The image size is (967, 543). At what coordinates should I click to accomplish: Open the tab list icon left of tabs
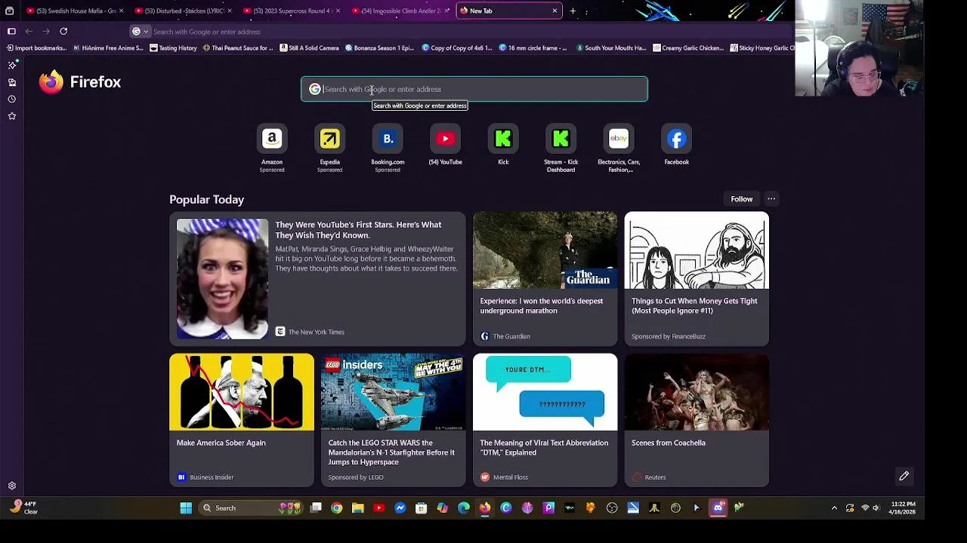[9, 11]
